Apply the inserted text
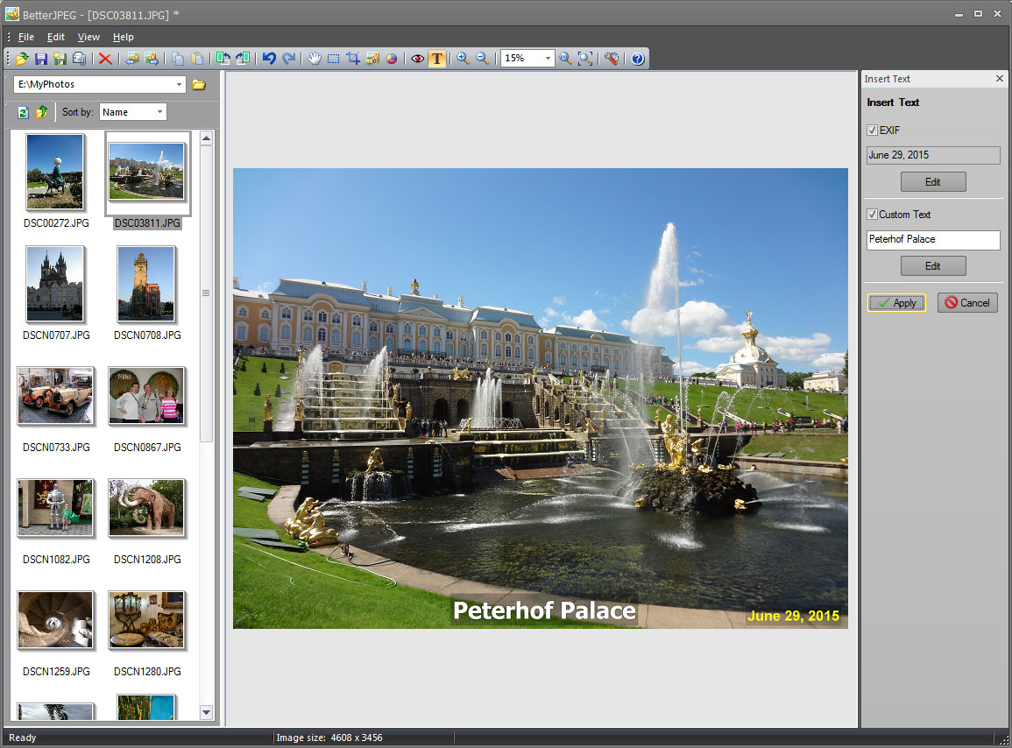 click(896, 302)
